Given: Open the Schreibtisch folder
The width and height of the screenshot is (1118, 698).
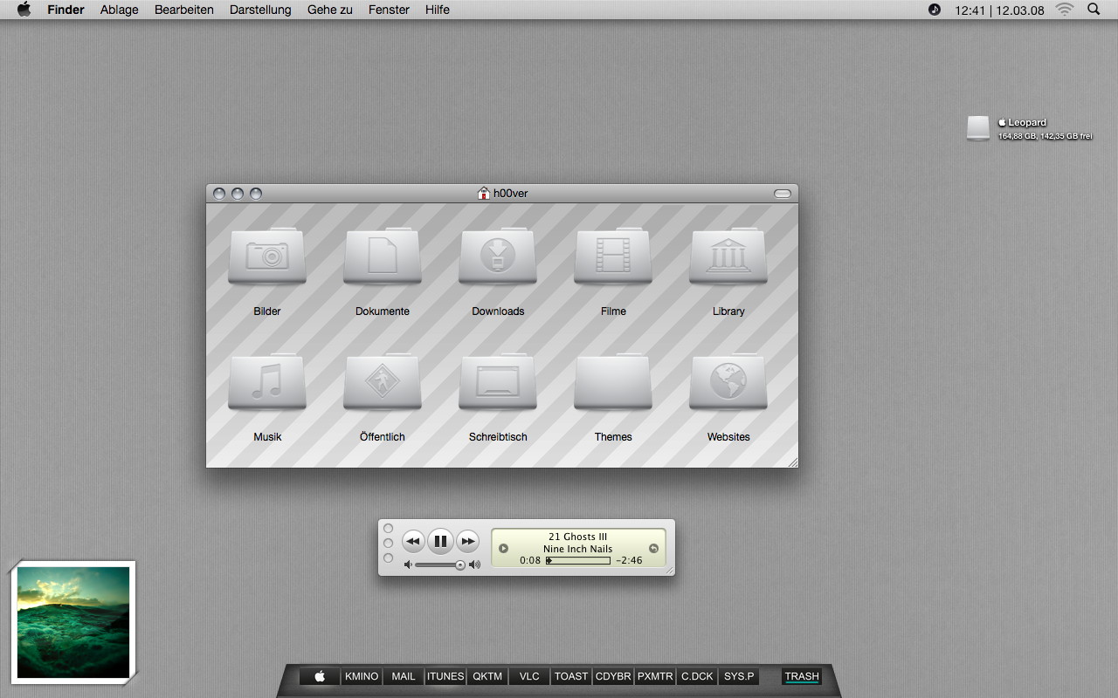Looking at the screenshot, I should 498,381.
